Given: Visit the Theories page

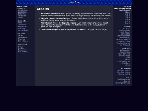Looking at the screenshot, I should click(x=21, y=39).
